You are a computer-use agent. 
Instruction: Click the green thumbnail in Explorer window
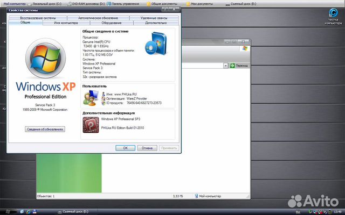[x=69, y=173]
